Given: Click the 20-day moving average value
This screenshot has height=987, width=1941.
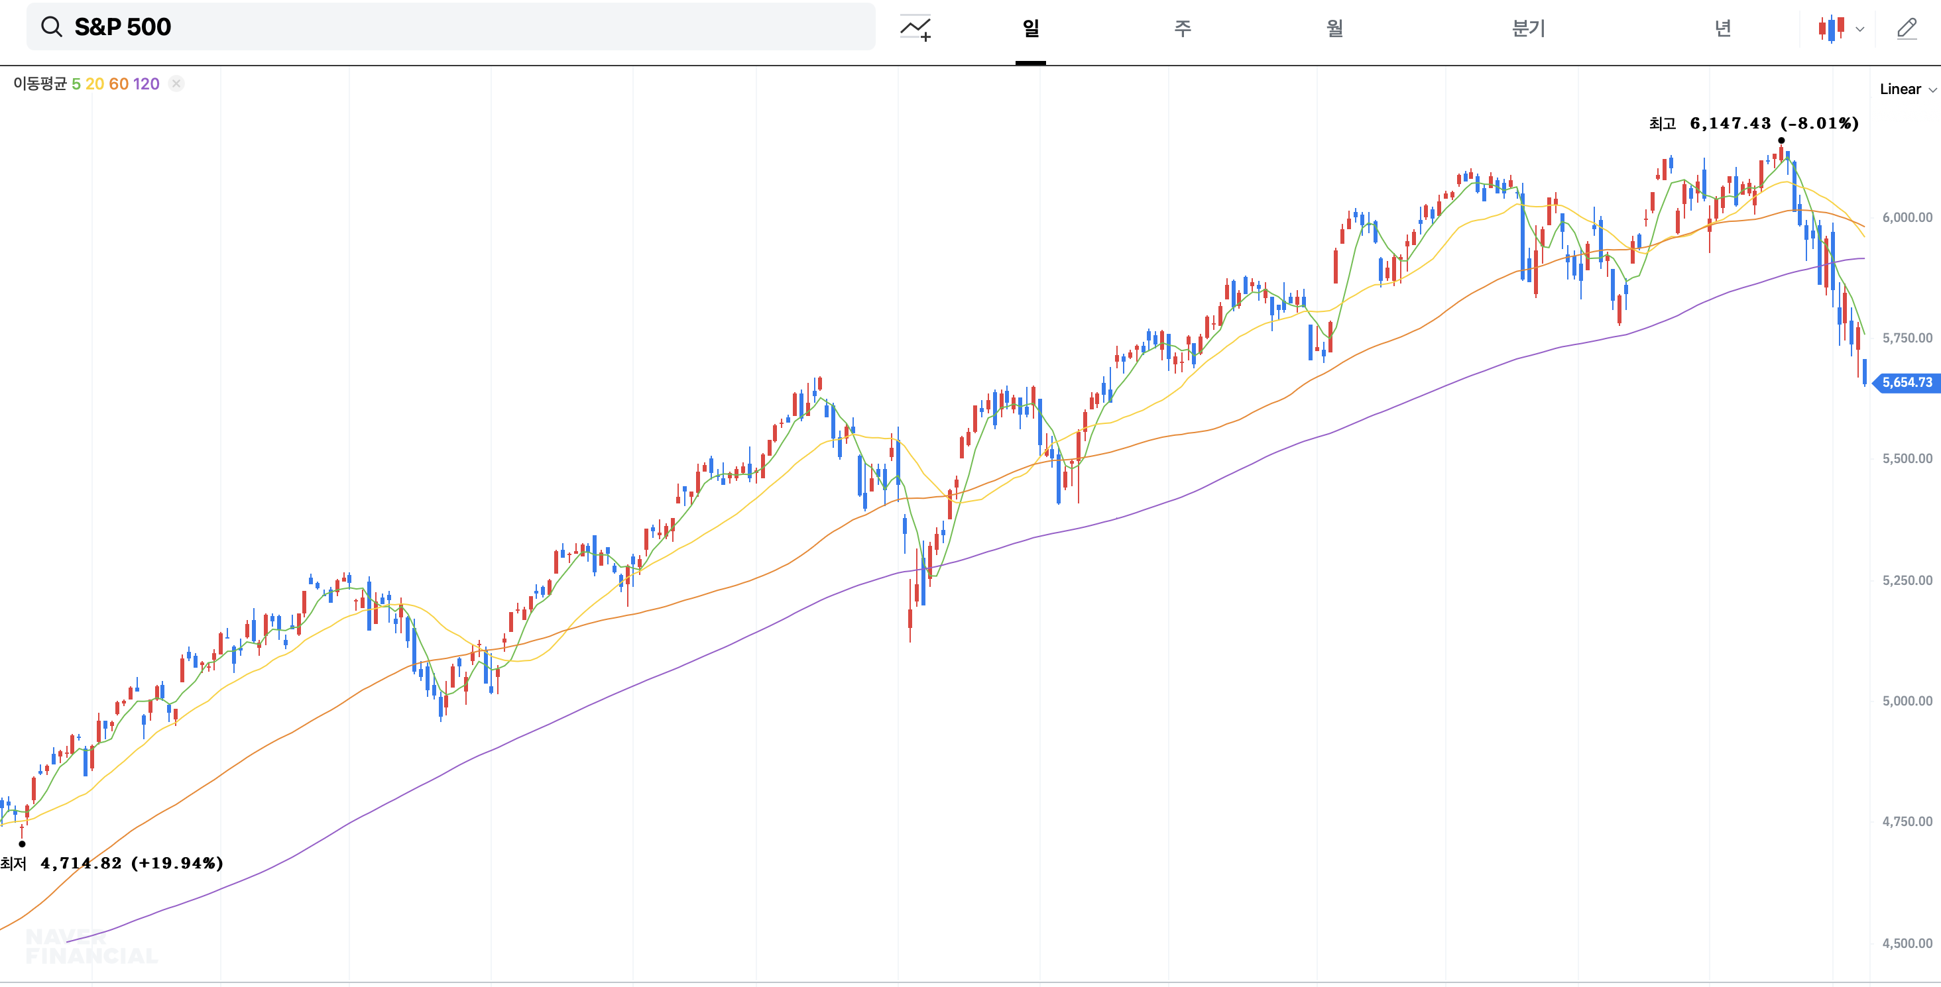Looking at the screenshot, I should 95,83.
